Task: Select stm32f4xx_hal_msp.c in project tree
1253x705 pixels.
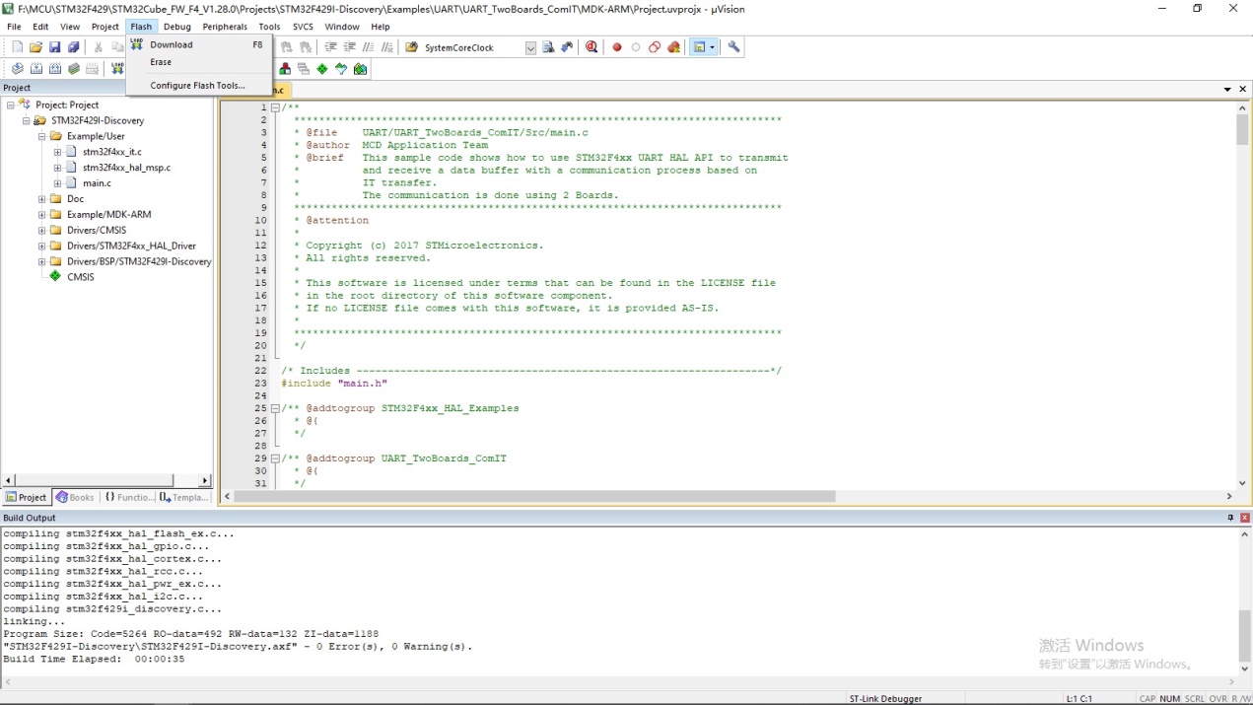Action: (126, 168)
